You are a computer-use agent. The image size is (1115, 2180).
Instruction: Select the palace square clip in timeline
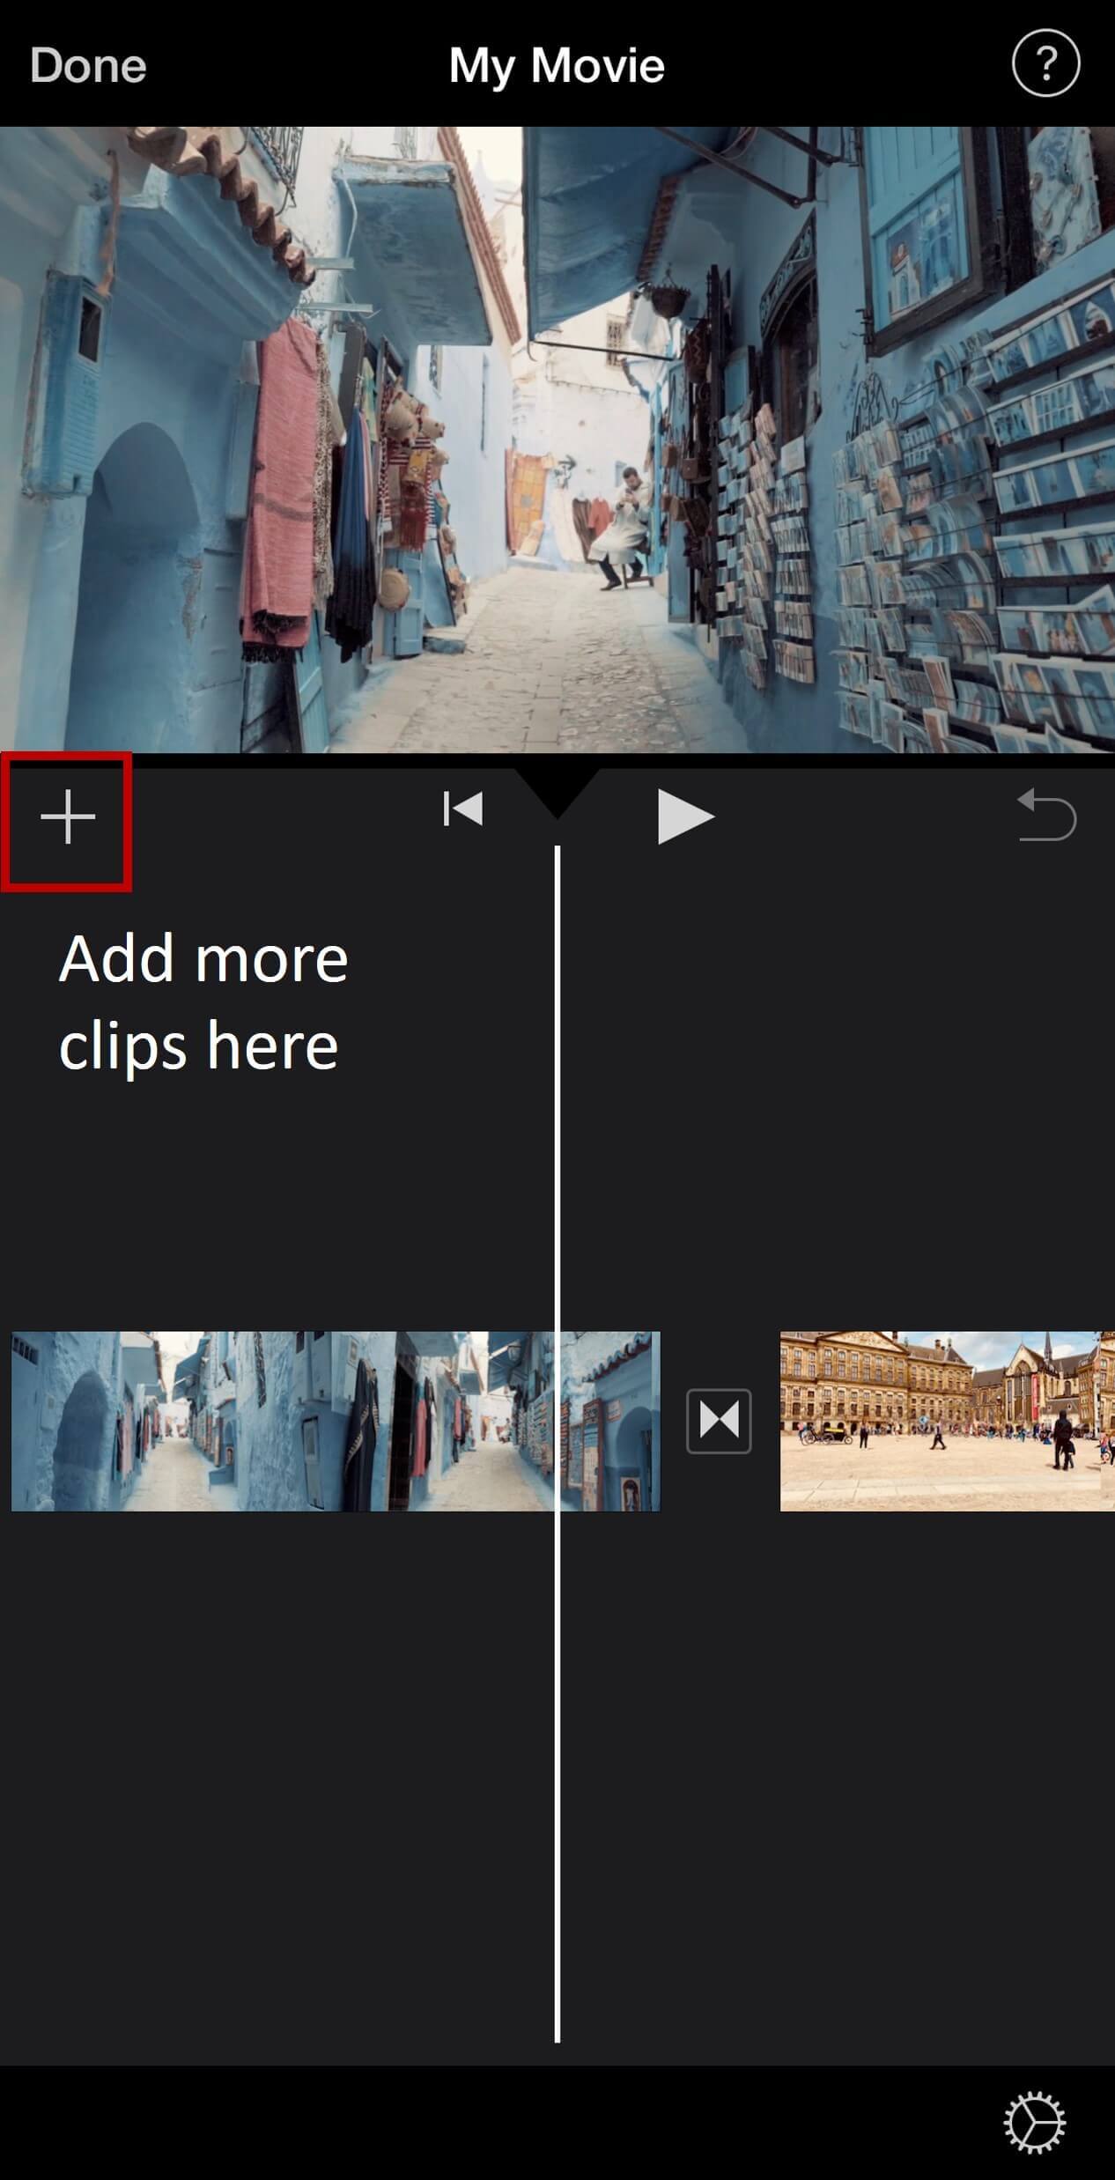point(948,1421)
